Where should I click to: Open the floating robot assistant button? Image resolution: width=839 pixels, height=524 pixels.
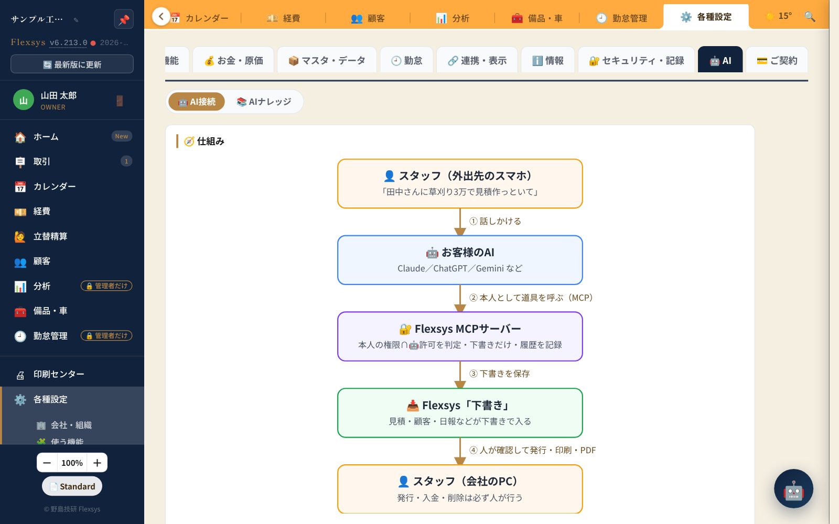point(793,488)
